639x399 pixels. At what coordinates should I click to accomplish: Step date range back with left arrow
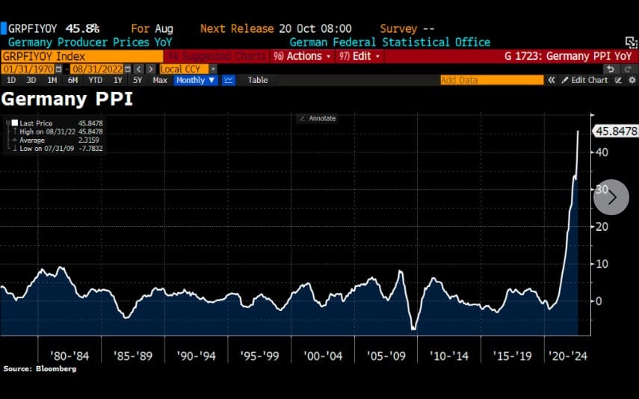pos(138,69)
